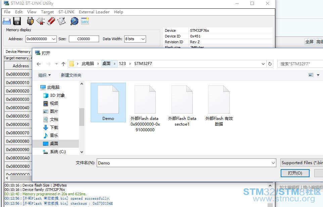Open 文档 folder in sidebar
This screenshot has width=323, height=207.
click(x=51, y=120)
